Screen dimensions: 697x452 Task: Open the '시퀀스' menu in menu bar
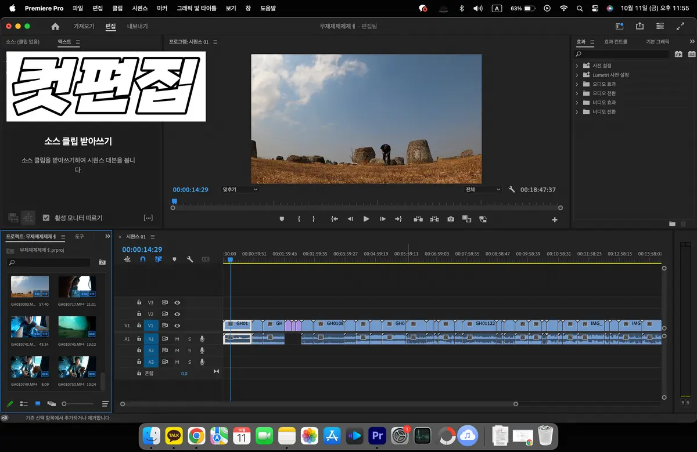click(x=140, y=9)
